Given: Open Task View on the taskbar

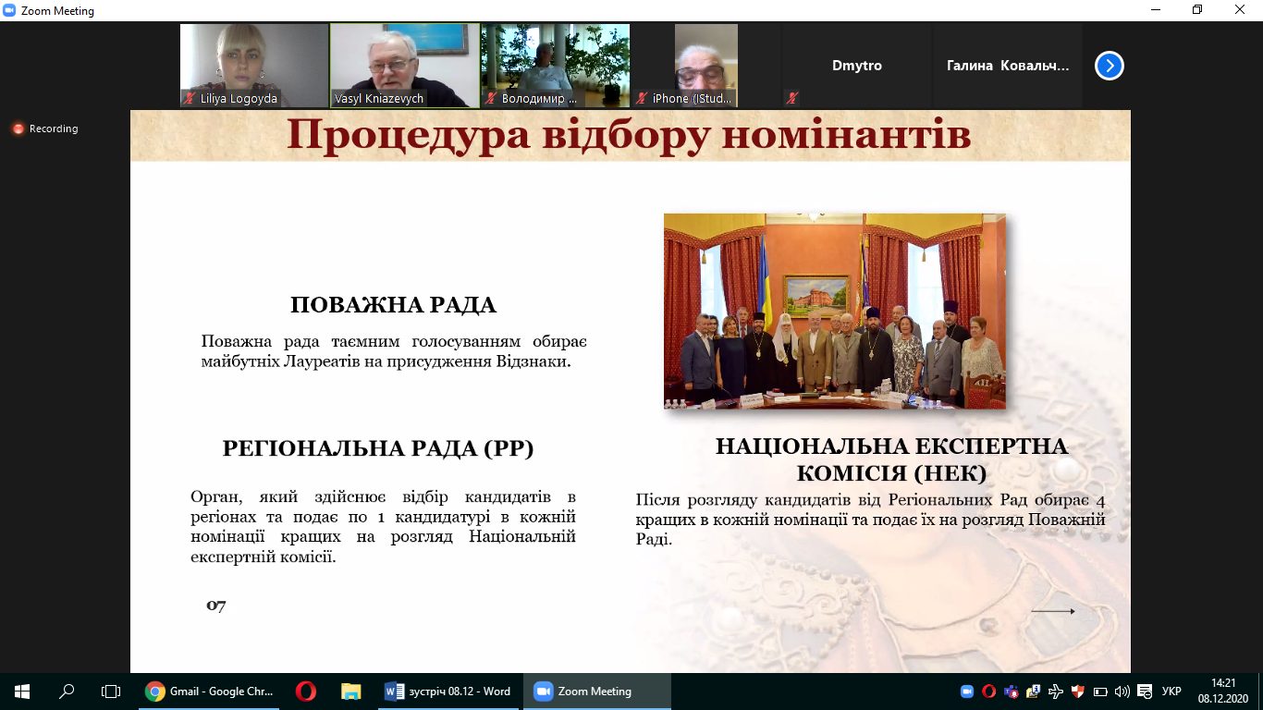Looking at the screenshot, I should coord(111,692).
